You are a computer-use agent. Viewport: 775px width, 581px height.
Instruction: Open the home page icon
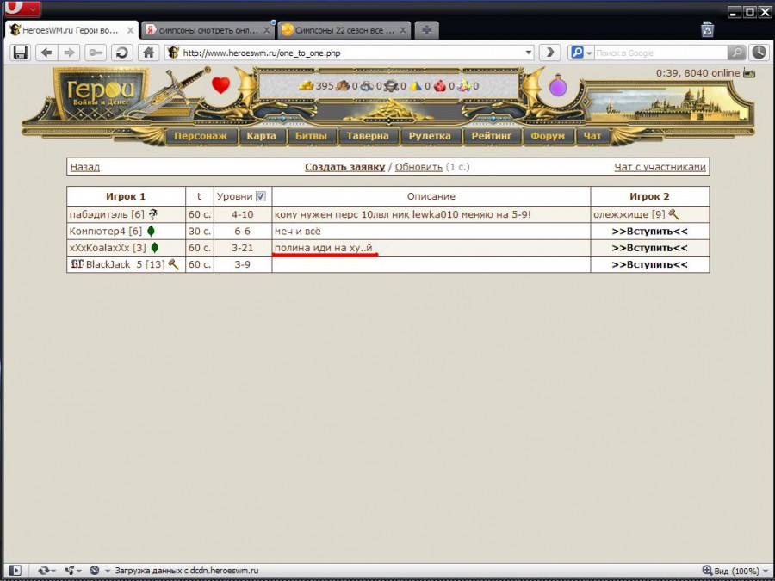148,53
